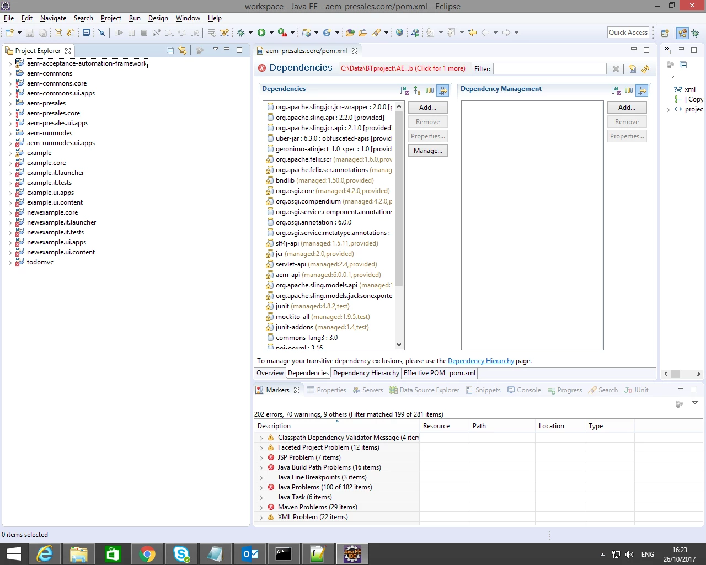Viewport: 706px width, 565px height.
Task: Click the Terminate stop icon
Action: click(144, 33)
